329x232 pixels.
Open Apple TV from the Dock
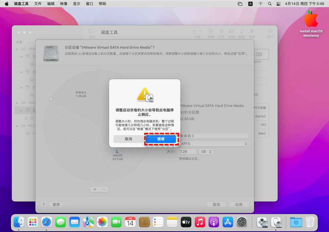[186, 222]
